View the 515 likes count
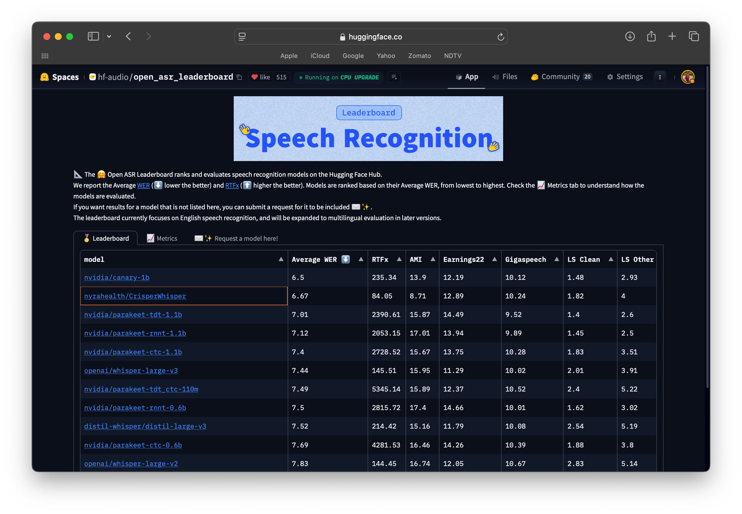The height and width of the screenshot is (514, 742). click(x=281, y=77)
